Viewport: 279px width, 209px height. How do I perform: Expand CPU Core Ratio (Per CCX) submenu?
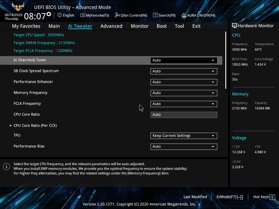pyautogui.click(x=35, y=125)
